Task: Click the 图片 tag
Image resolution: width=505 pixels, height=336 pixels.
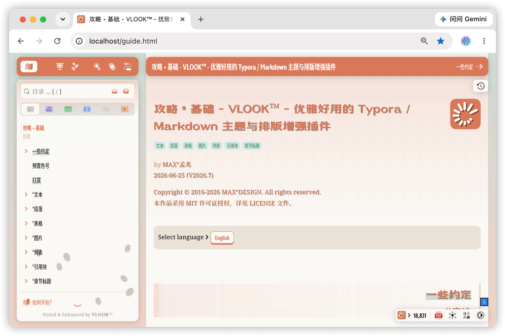Action: tap(202, 146)
